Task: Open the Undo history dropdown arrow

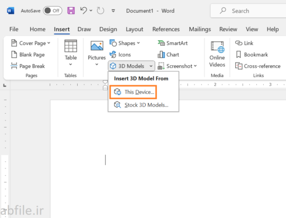Action: click(91, 11)
